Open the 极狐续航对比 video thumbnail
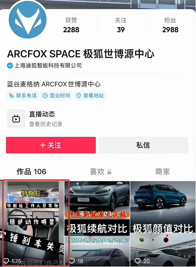196x267 pixels. pyautogui.click(x=97, y=224)
